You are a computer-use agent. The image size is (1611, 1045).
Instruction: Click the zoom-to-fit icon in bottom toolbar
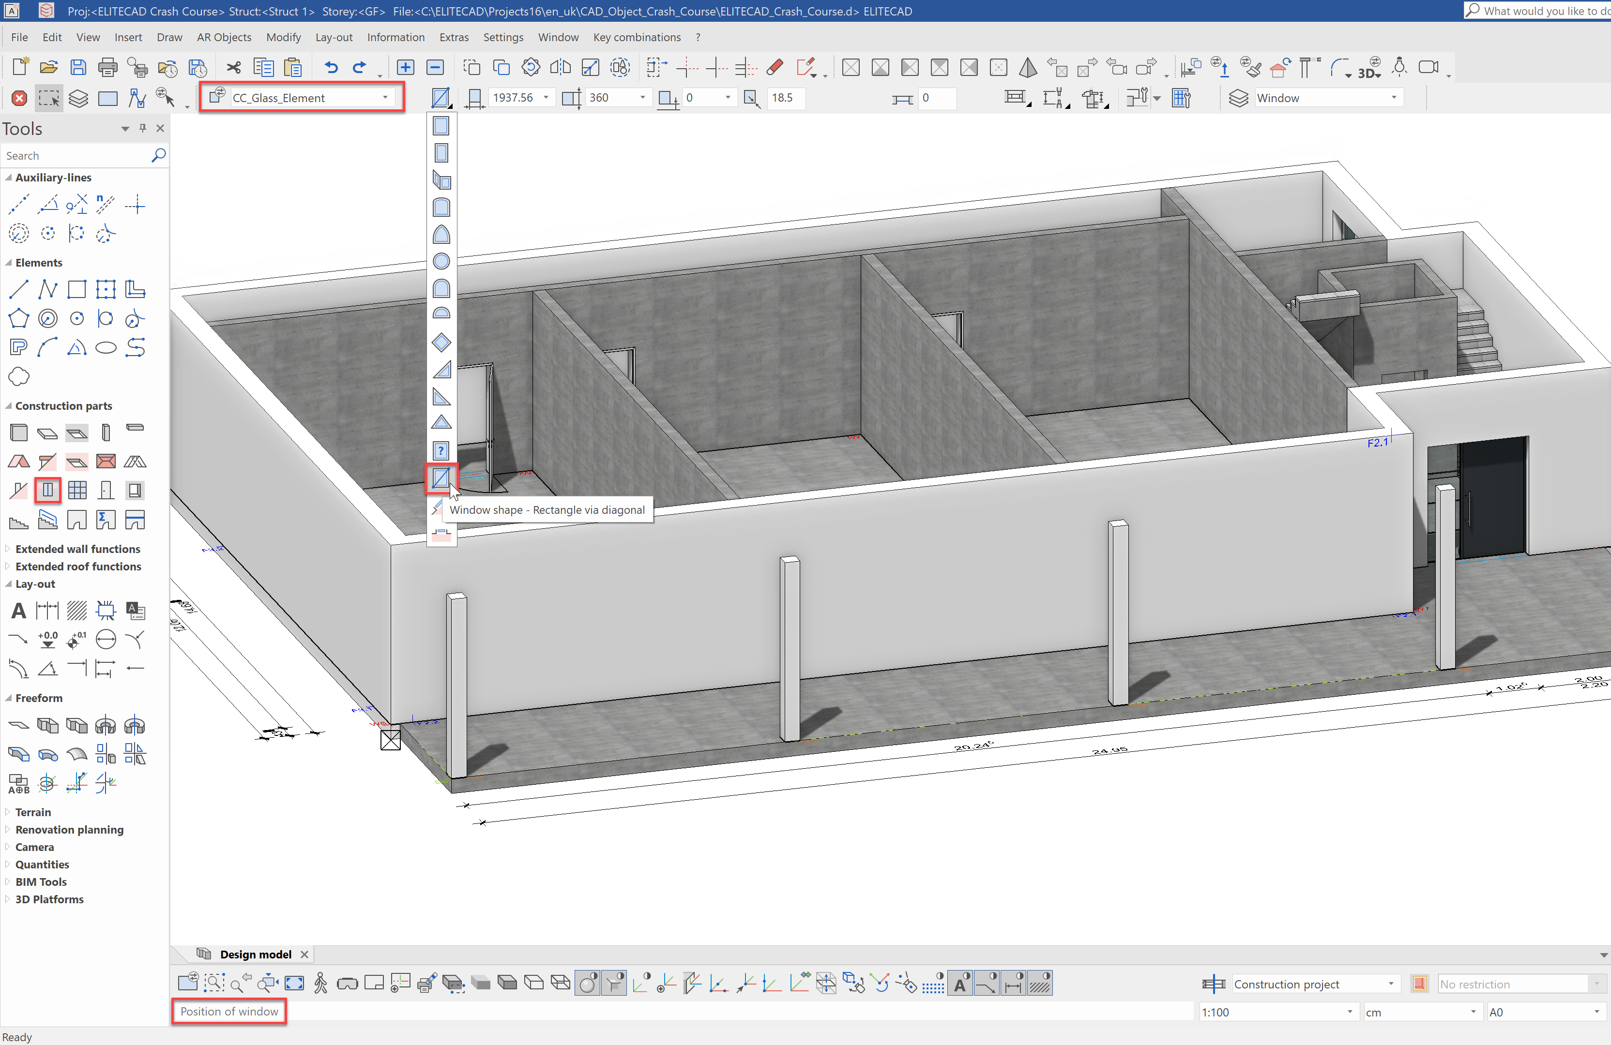coord(294,983)
